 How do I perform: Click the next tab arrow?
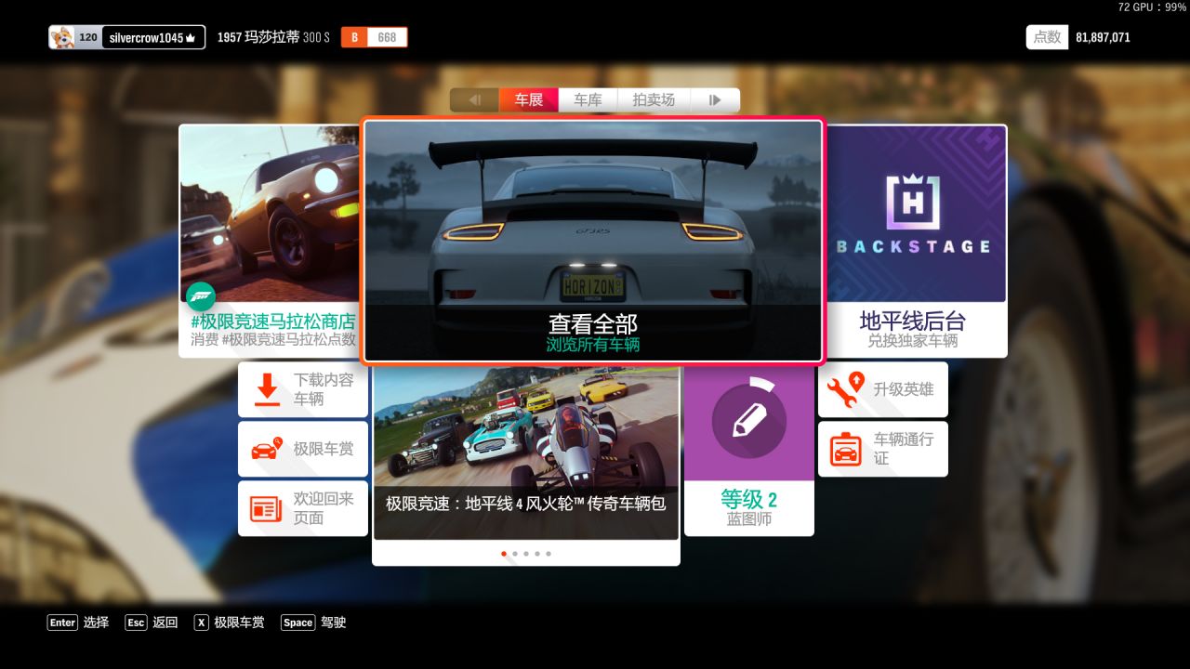click(x=715, y=99)
